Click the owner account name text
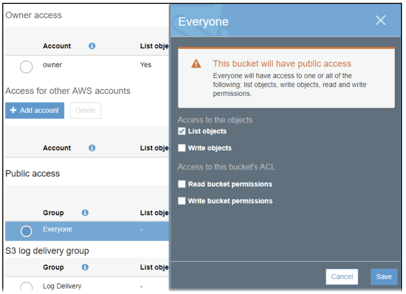This screenshot has width=406, height=294. tap(52, 65)
